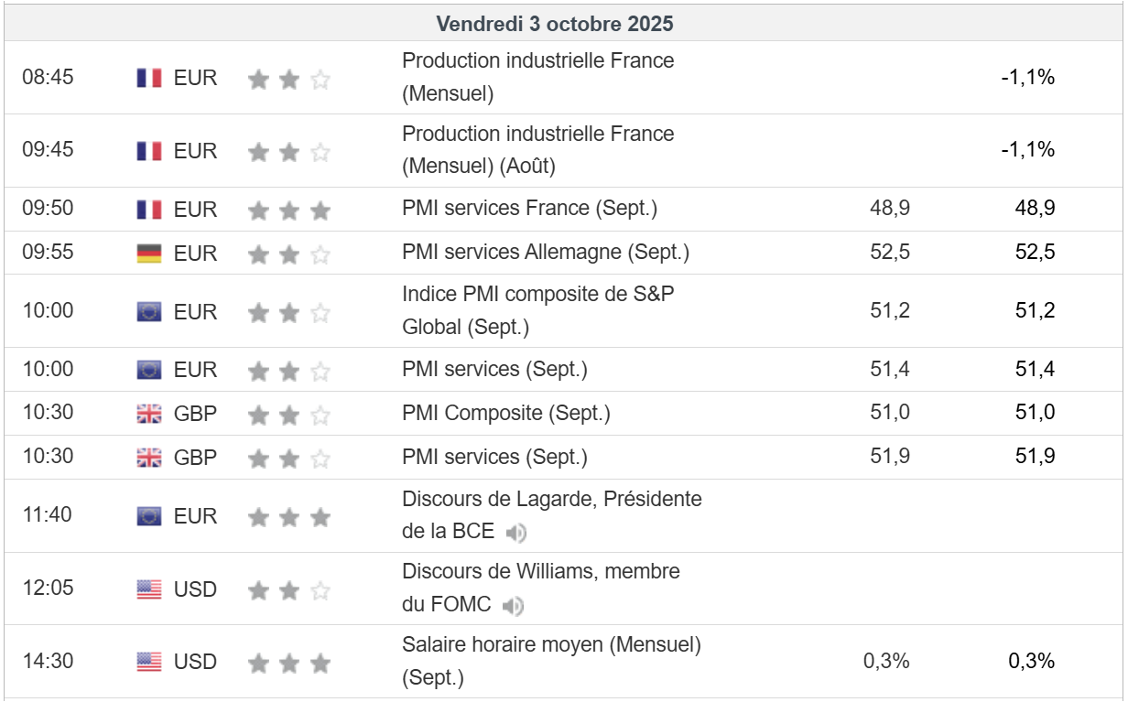Click the German flag in the 09:55 row

point(149,254)
